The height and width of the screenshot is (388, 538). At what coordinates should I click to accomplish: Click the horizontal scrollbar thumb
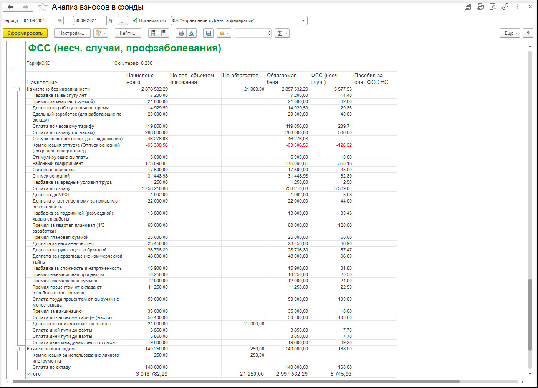point(236,382)
